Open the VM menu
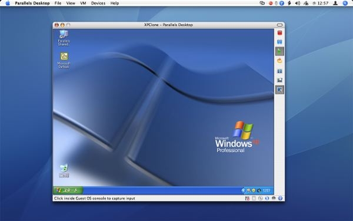This screenshot has height=221, width=353. pyautogui.click(x=83, y=3)
